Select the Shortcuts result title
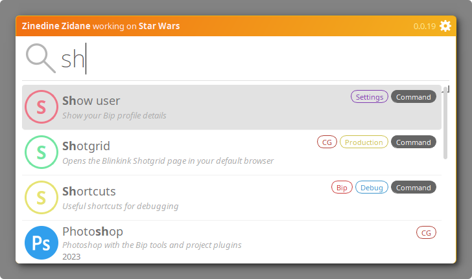The width and height of the screenshot is (472, 279). (89, 192)
